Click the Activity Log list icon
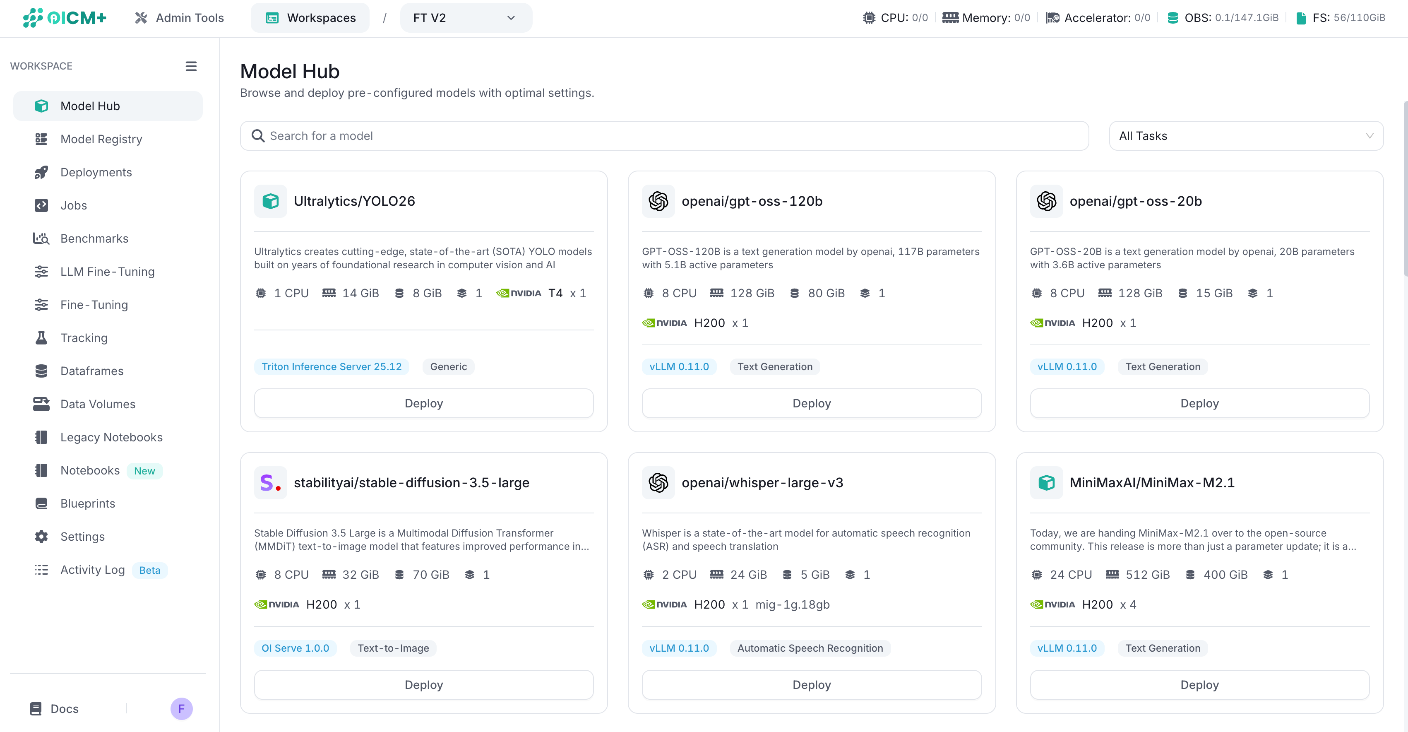 [41, 570]
